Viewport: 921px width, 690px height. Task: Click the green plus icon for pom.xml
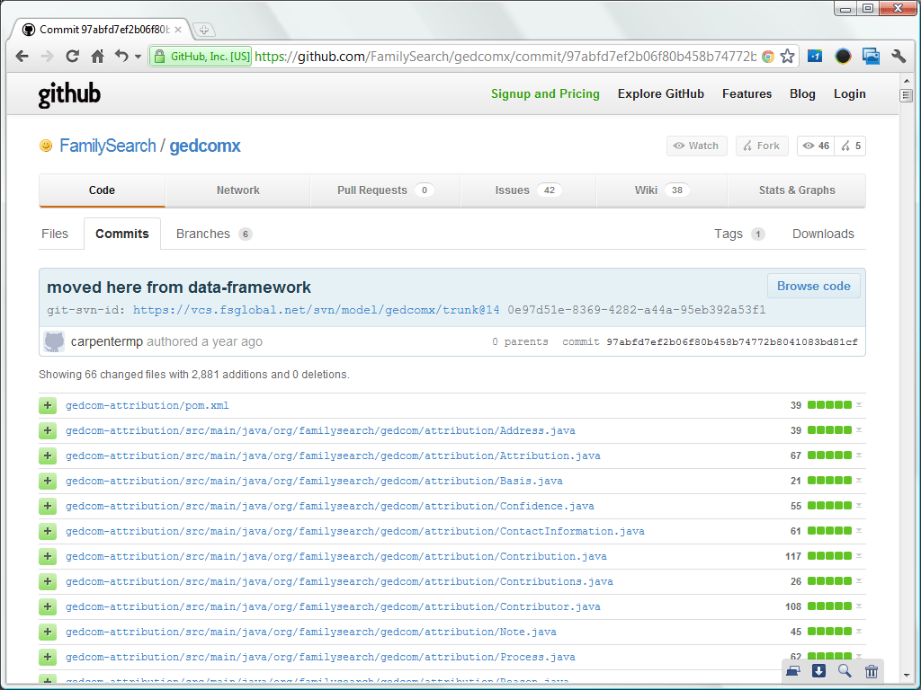point(48,405)
